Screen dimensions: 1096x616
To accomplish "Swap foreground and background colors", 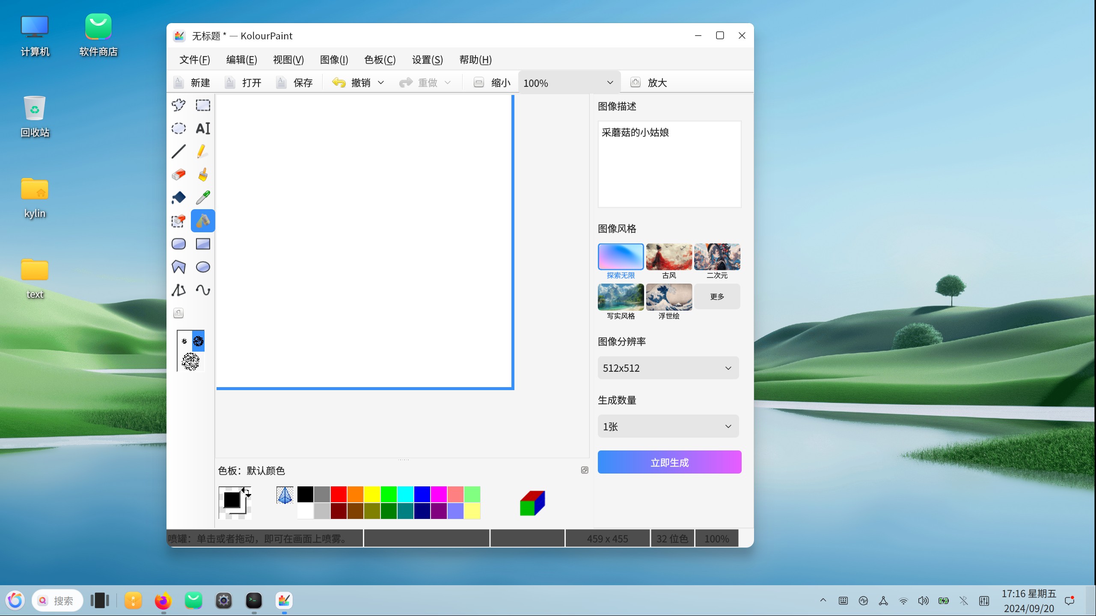I will (246, 492).
